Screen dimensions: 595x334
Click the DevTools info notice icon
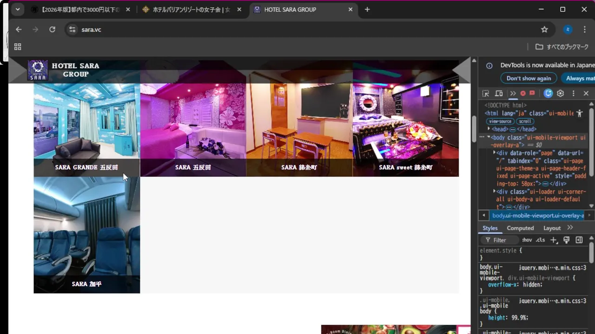coord(489,66)
